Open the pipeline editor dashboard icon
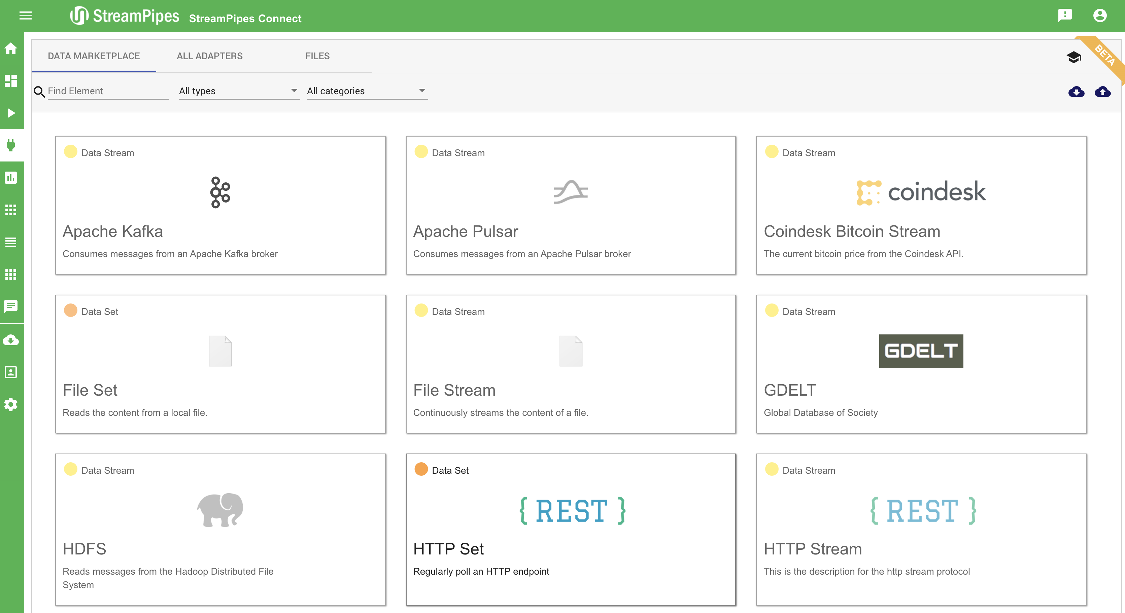This screenshot has height=613, width=1125. tap(11, 81)
